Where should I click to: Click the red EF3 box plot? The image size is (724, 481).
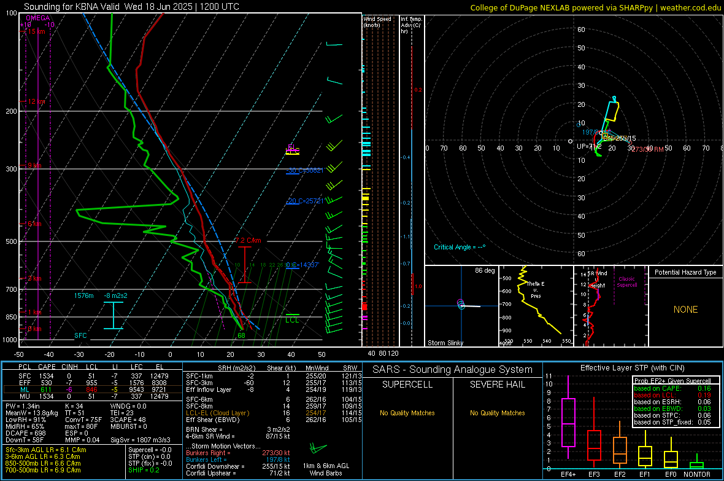[x=594, y=433]
